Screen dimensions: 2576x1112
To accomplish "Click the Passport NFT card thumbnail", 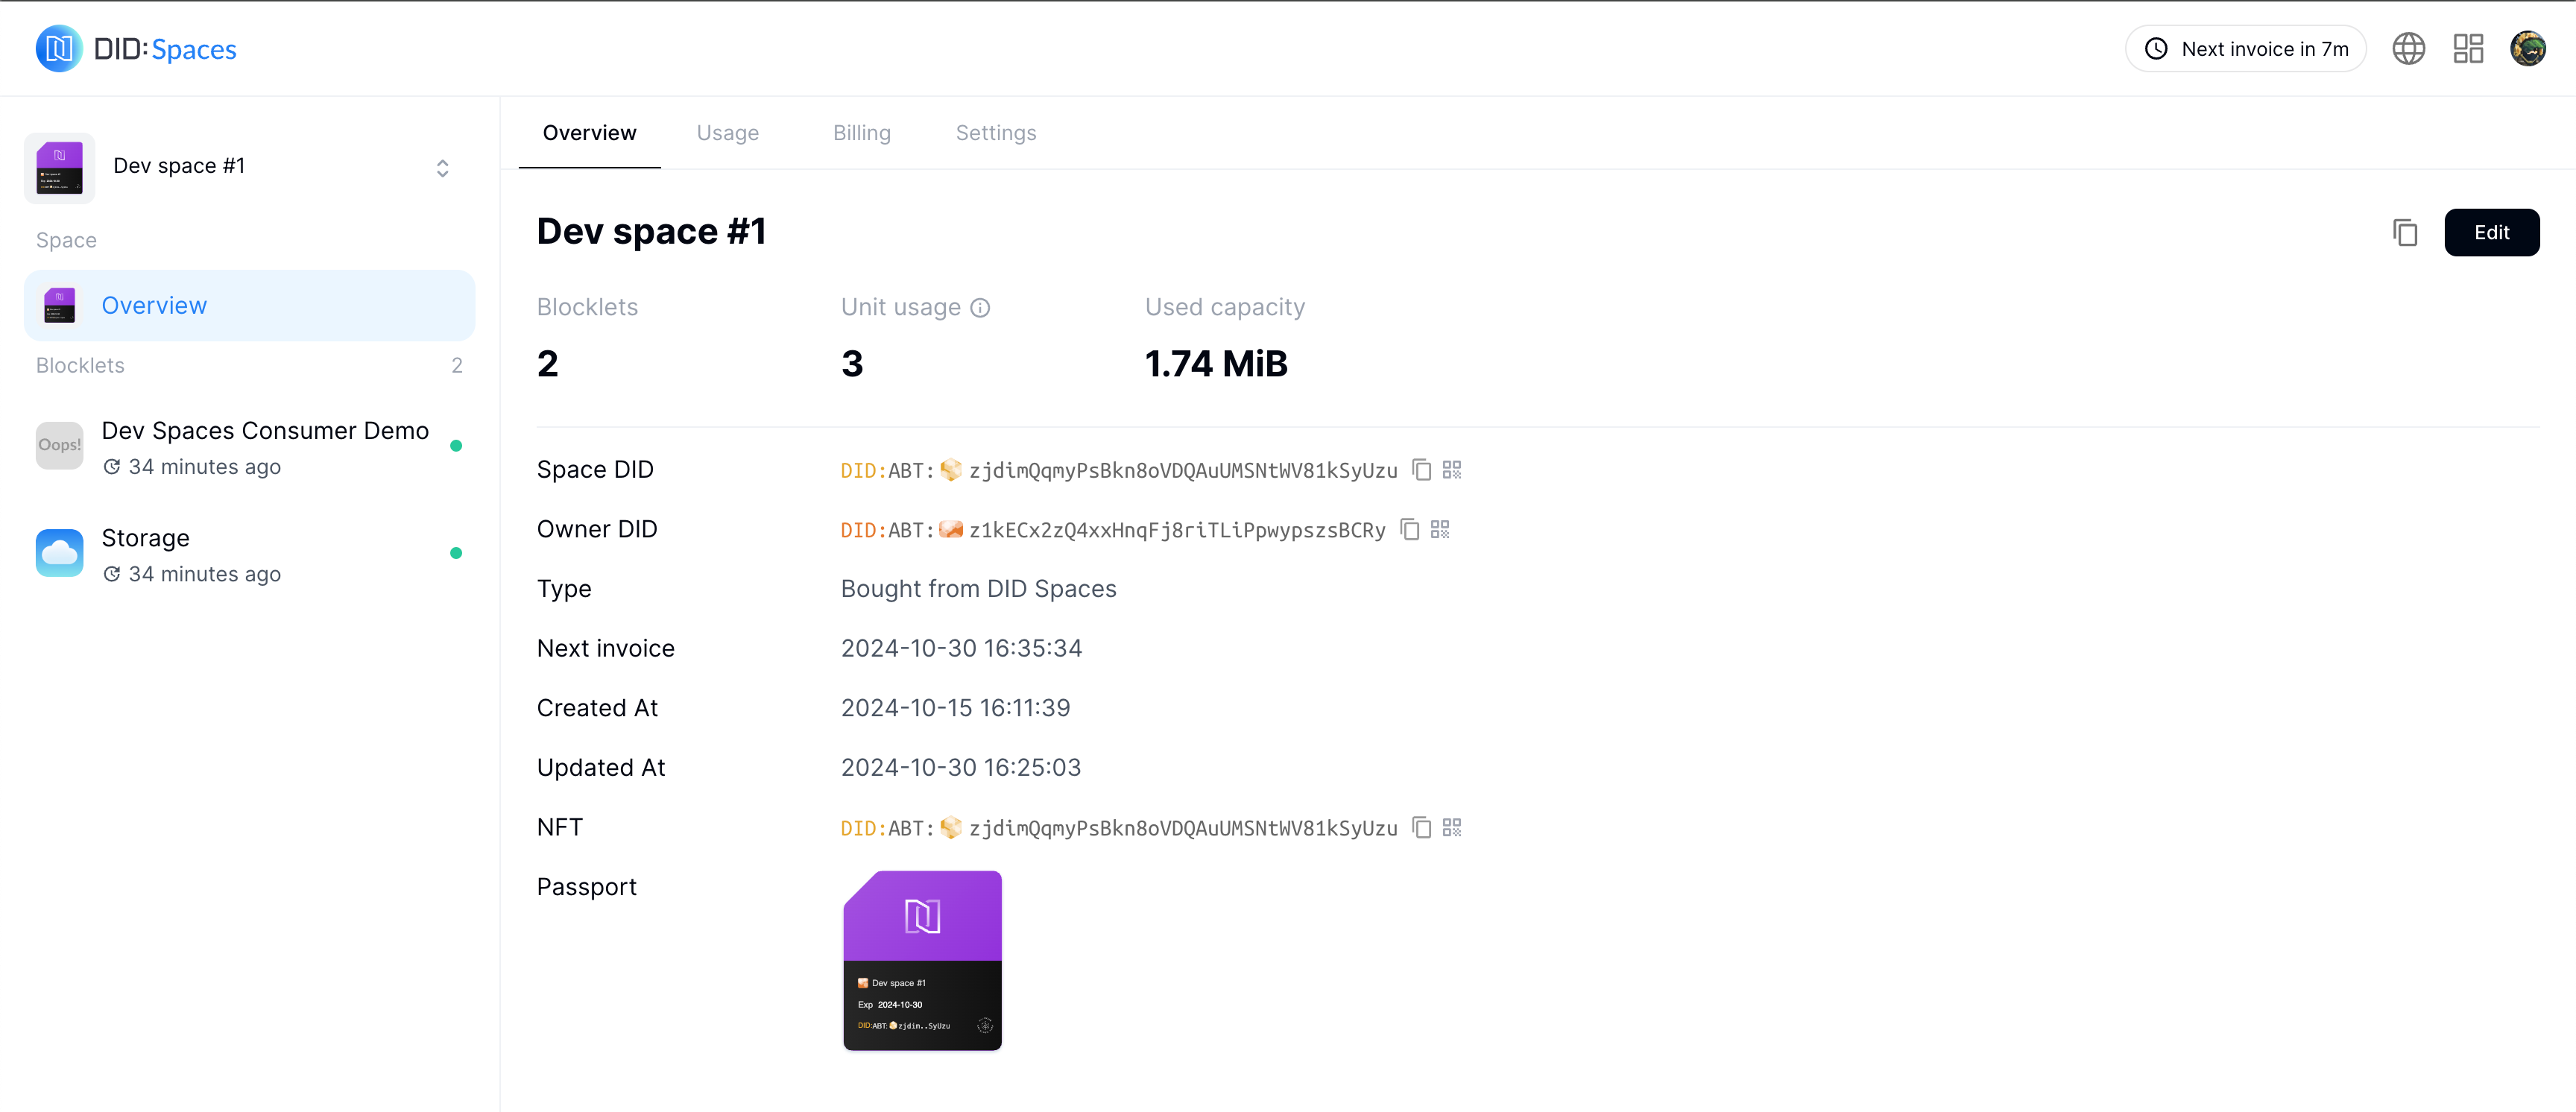I will pyautogui.click(x=922, y=960).
